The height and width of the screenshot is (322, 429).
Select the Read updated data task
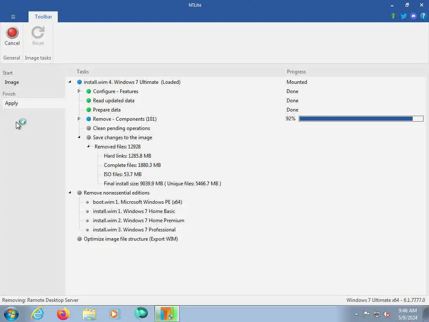114,101
